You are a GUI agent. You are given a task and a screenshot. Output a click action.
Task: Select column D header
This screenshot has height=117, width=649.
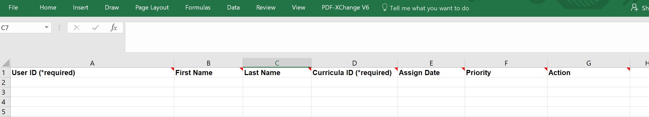(354, 63)
